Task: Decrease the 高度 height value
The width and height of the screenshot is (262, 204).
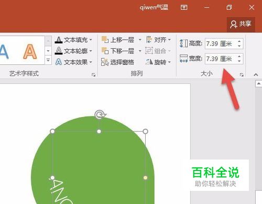Action: click(239, 46)
